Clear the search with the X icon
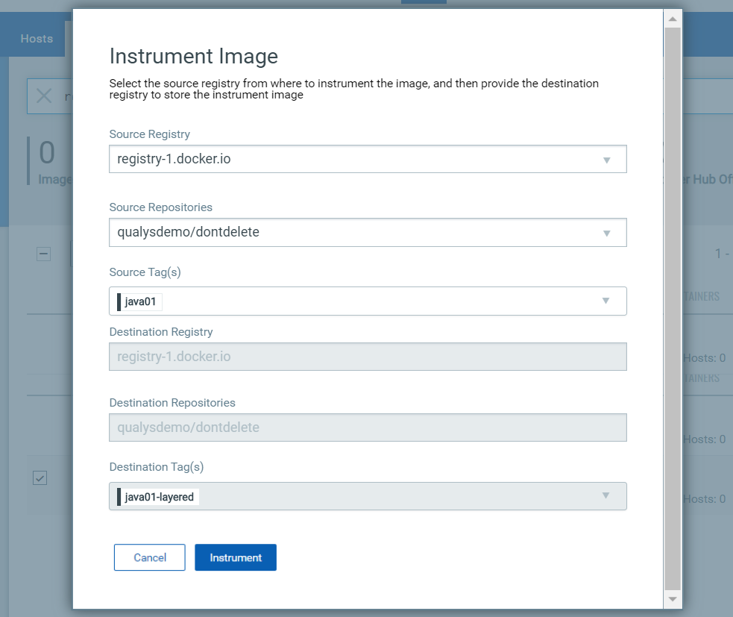This screenshot has width=733, height=617. 44,96
